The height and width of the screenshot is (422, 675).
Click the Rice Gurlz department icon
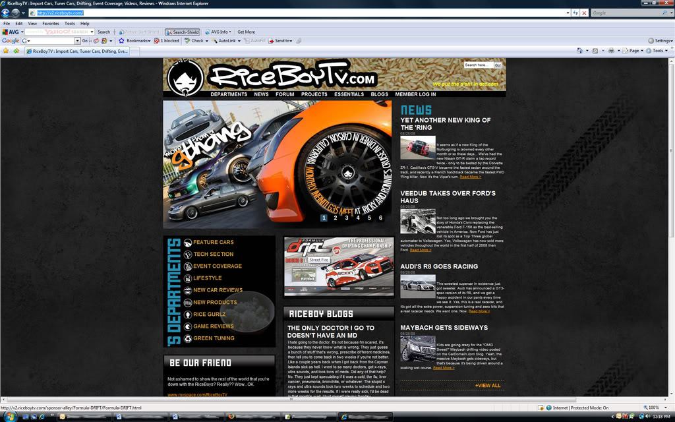188,315
